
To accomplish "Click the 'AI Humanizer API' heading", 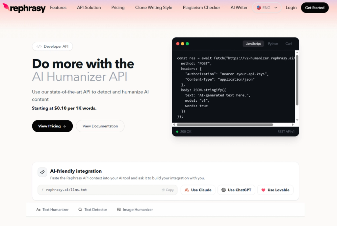I will [80, 77].
